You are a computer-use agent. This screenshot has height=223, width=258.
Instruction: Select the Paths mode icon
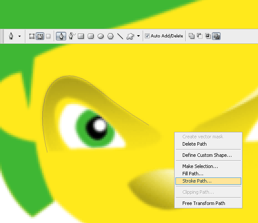(x=40, y=36)
